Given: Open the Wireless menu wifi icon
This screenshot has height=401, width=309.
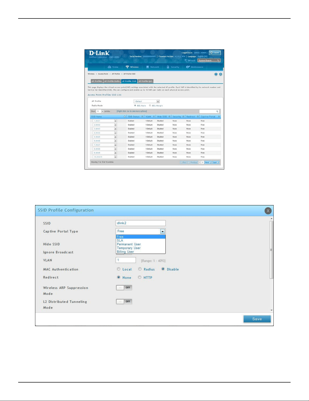Looking at the screenshot, I should pyautogui.click(x=127, y=67).
